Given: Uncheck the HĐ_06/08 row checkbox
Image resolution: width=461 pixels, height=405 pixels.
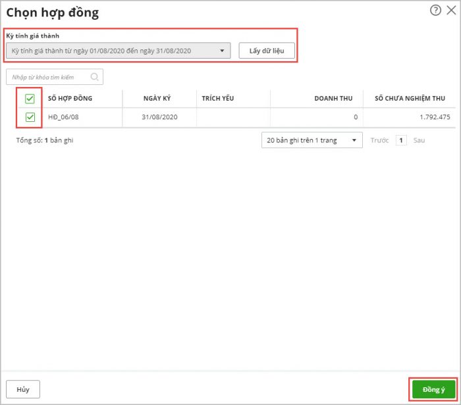Looking at the screenshot, I should tap(30, 117).
